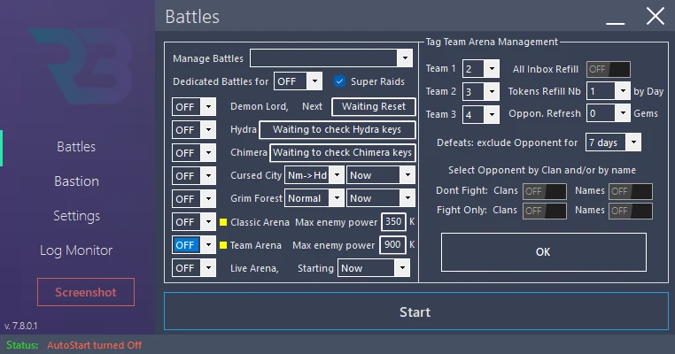This screenshot has height=354, width=675.
Task: Open the Dedicated Battles for dropdown
Action: [x=298, y=81]
